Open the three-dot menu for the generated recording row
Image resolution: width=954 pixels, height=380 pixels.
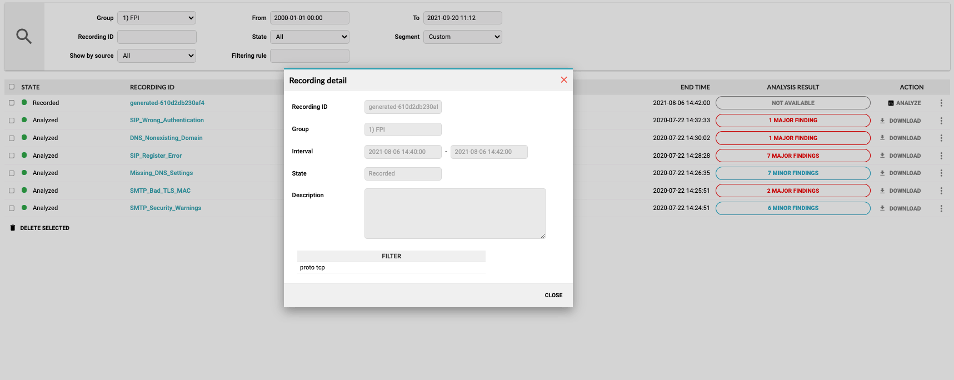941,103
